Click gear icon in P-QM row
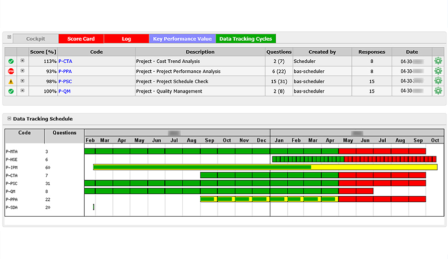Image resolution: width=448 pixels, height=259 pixels. point(438,91)
